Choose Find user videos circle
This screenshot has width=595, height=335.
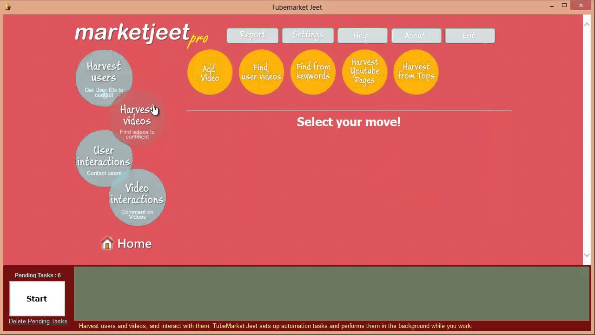click(x=261, y=72)
